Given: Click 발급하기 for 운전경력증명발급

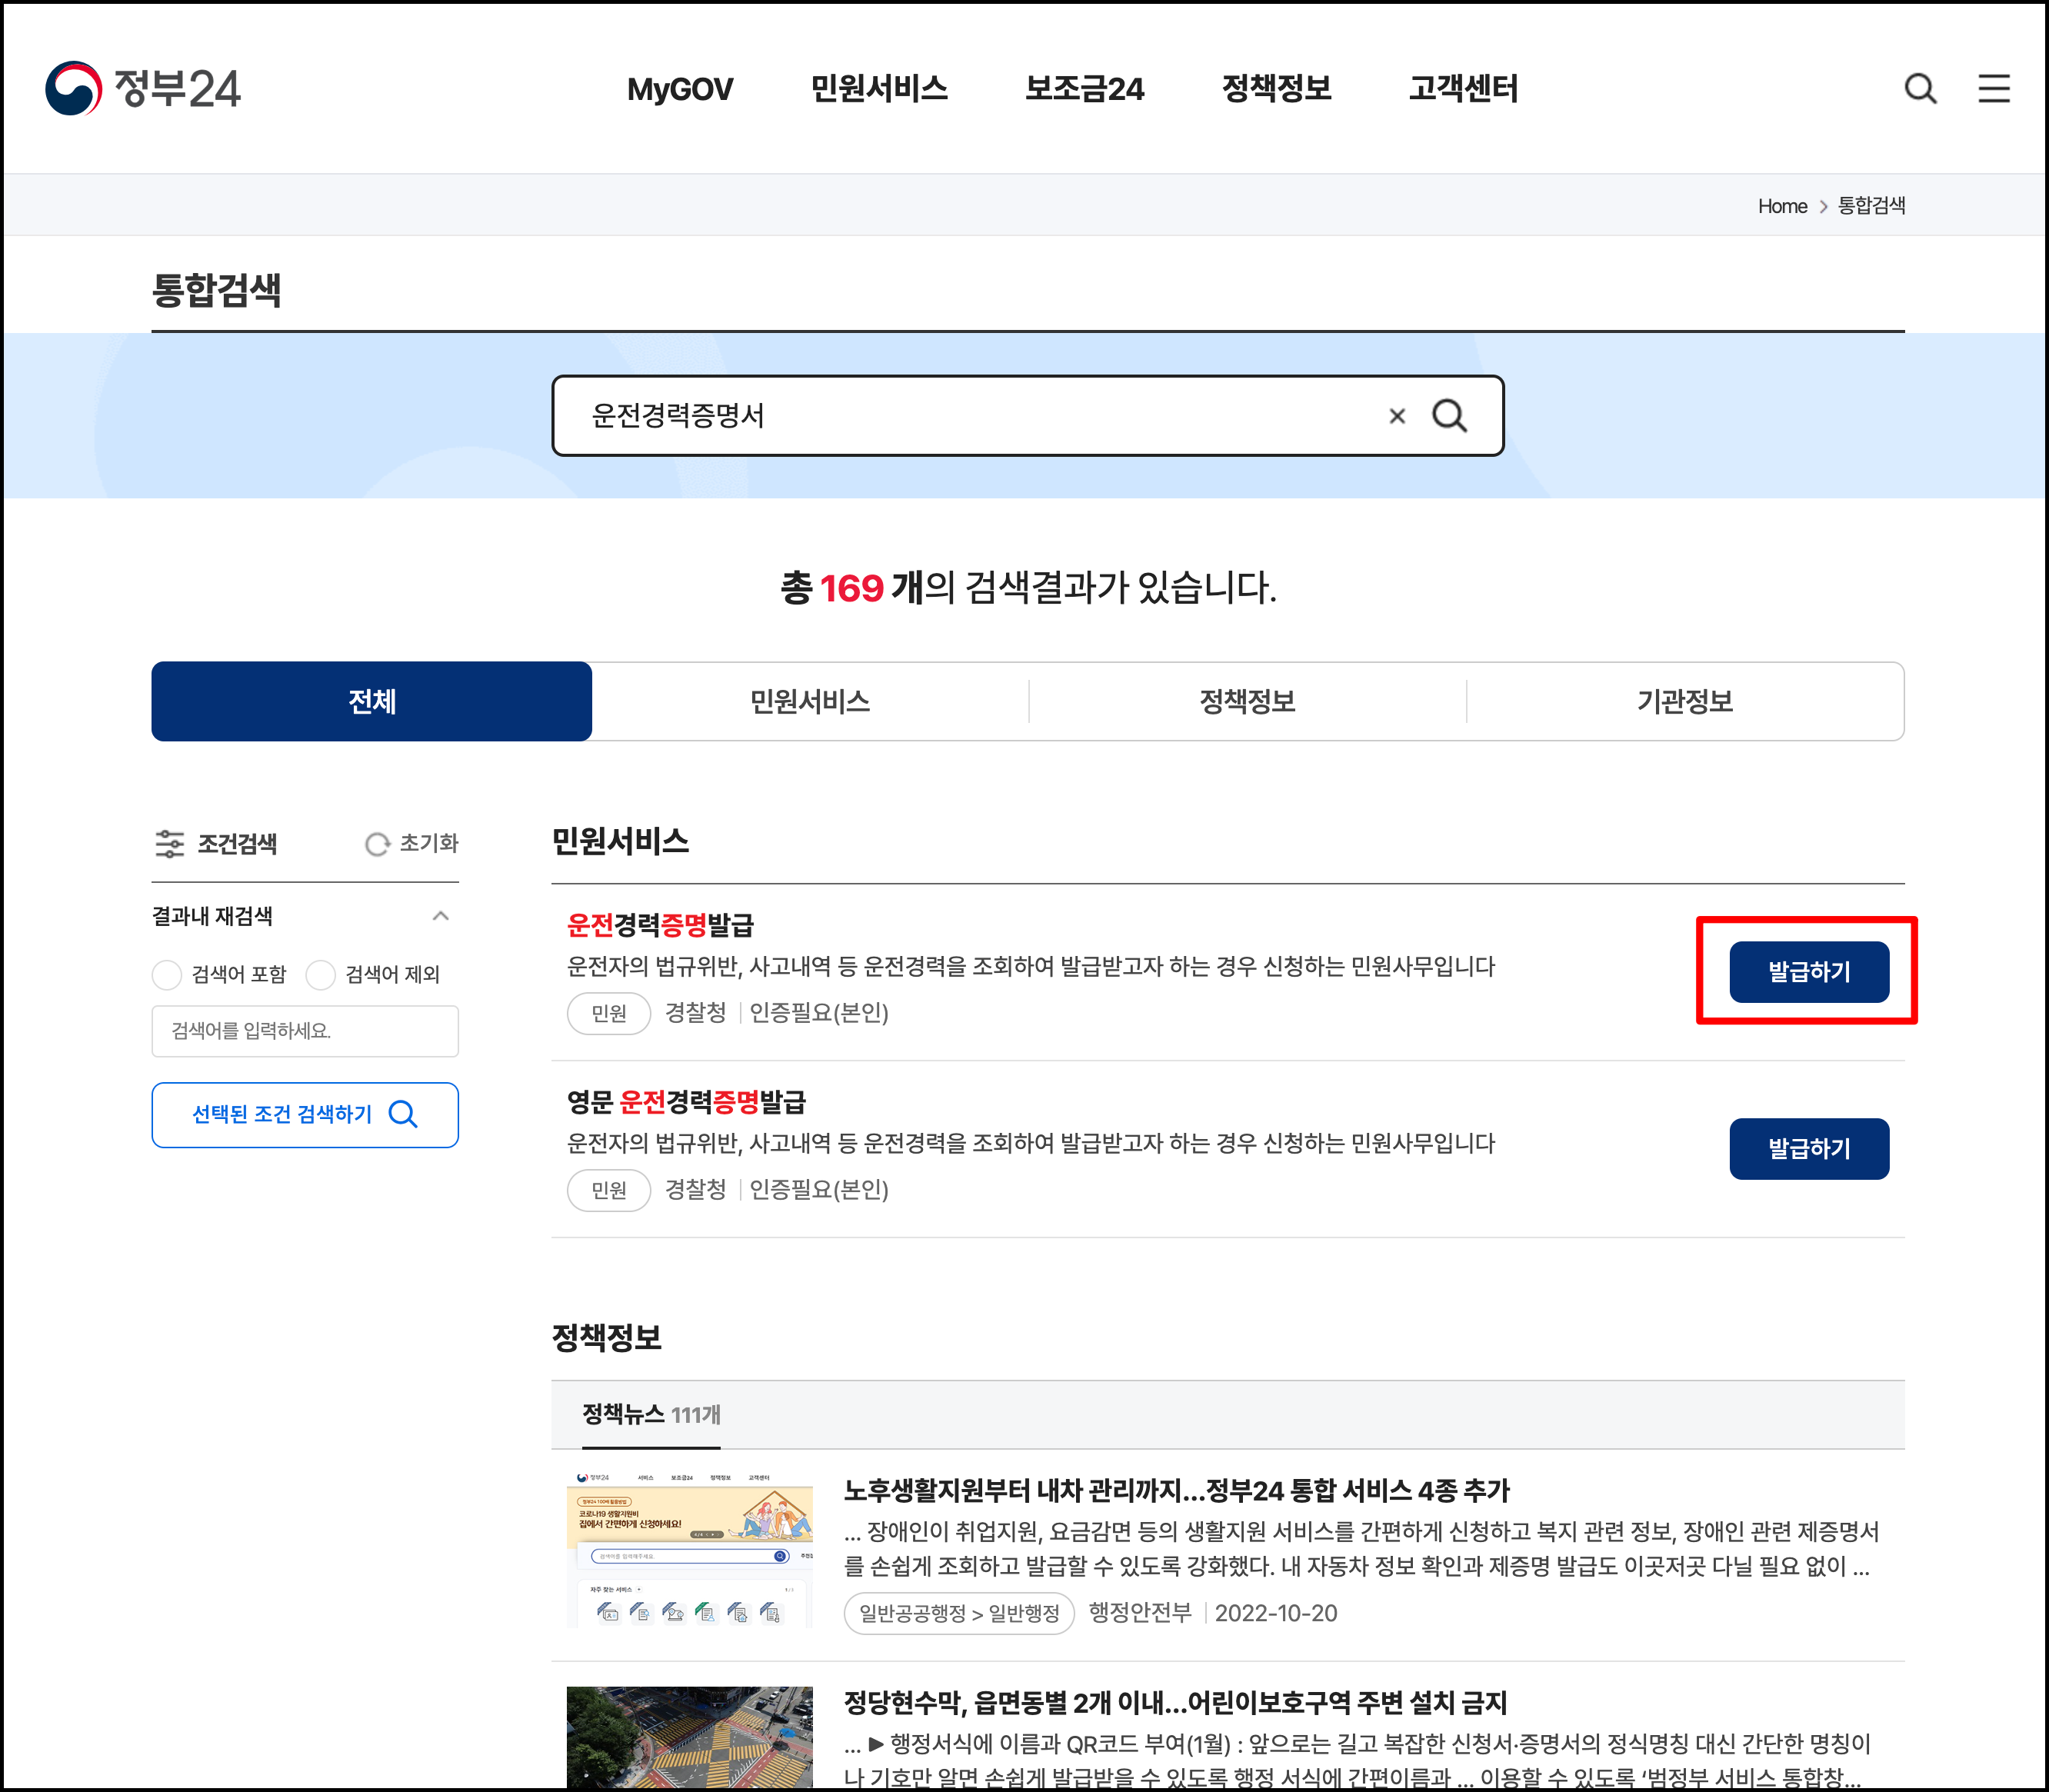Looking at the screenshot, I should tap(1809, 972).
